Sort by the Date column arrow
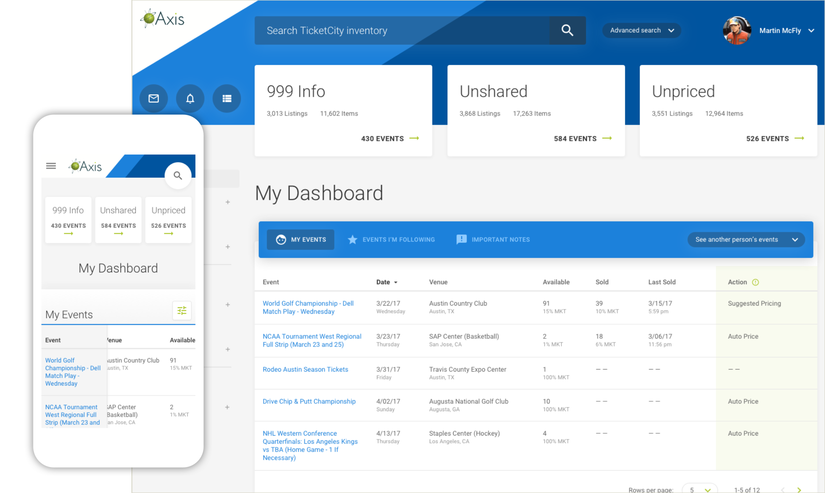 click(x=396, y=282)
